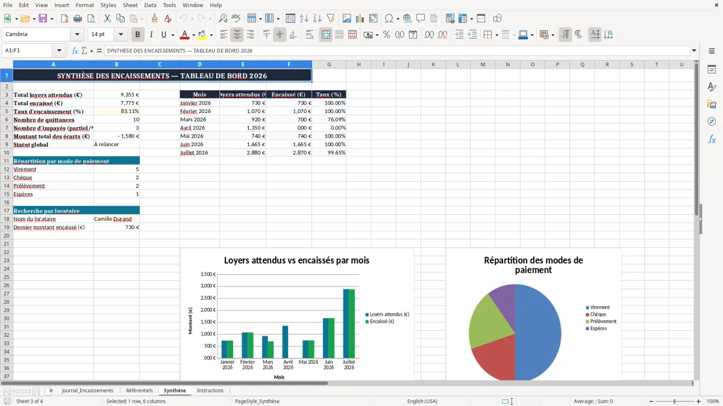Switch to Journal_Encaissements sheet tab
The height and width of the screenshot is (406, 723).
pos(87,391)
